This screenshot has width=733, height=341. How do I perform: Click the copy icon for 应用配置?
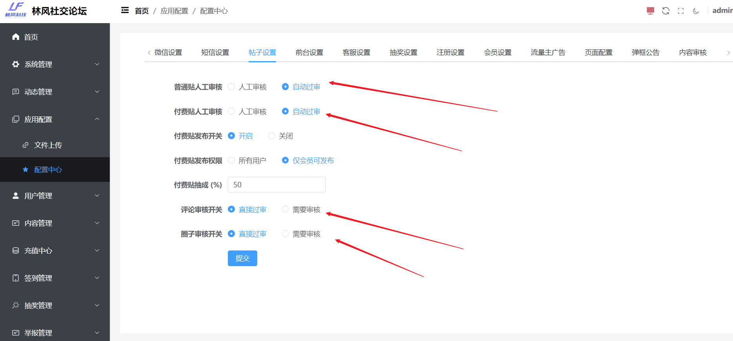point(16,119)
